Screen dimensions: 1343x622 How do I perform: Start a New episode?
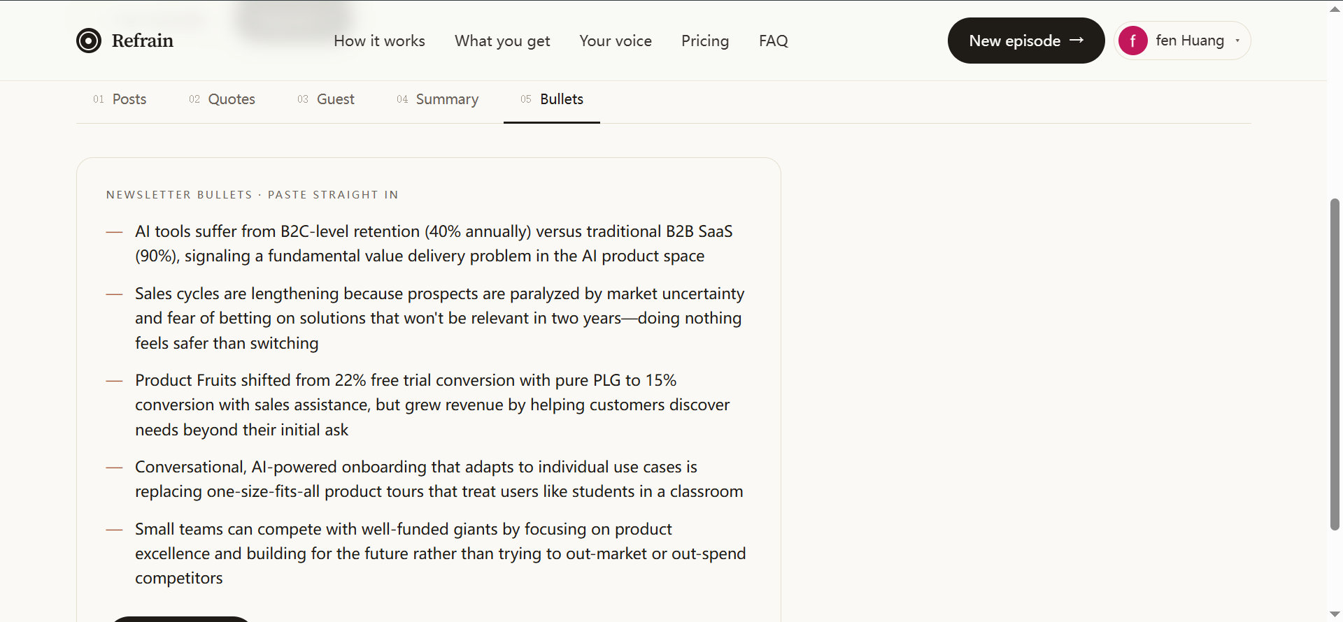(x=1026, y=41)
